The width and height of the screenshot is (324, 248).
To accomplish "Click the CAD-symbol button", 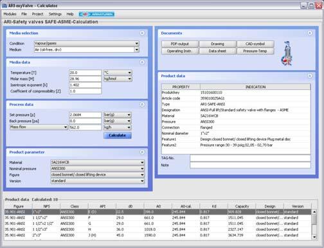I will point(255,44).
